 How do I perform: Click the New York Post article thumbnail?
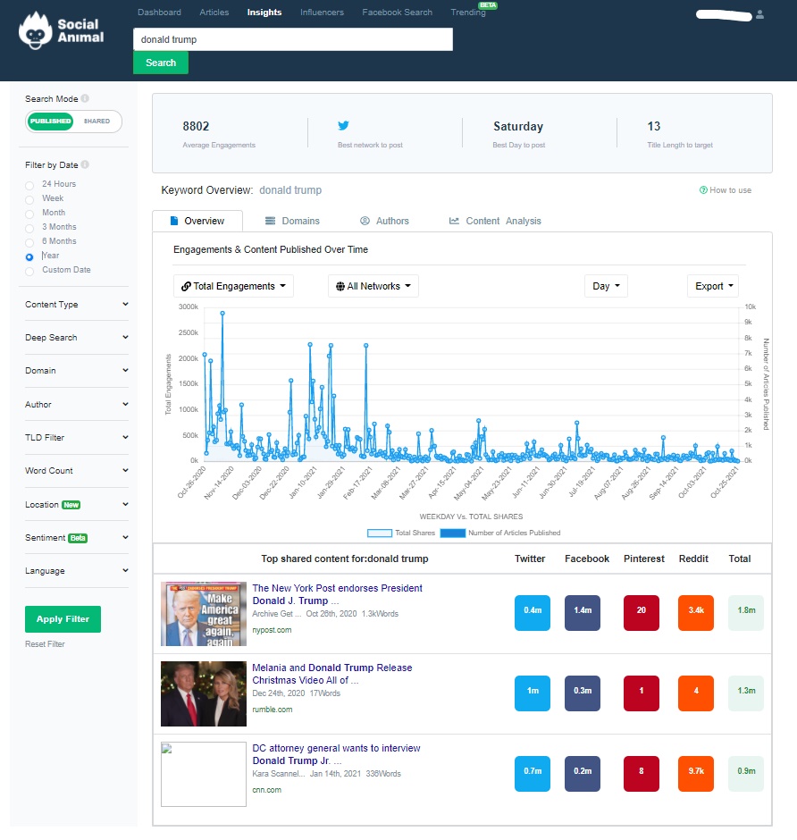coord(204,614)
